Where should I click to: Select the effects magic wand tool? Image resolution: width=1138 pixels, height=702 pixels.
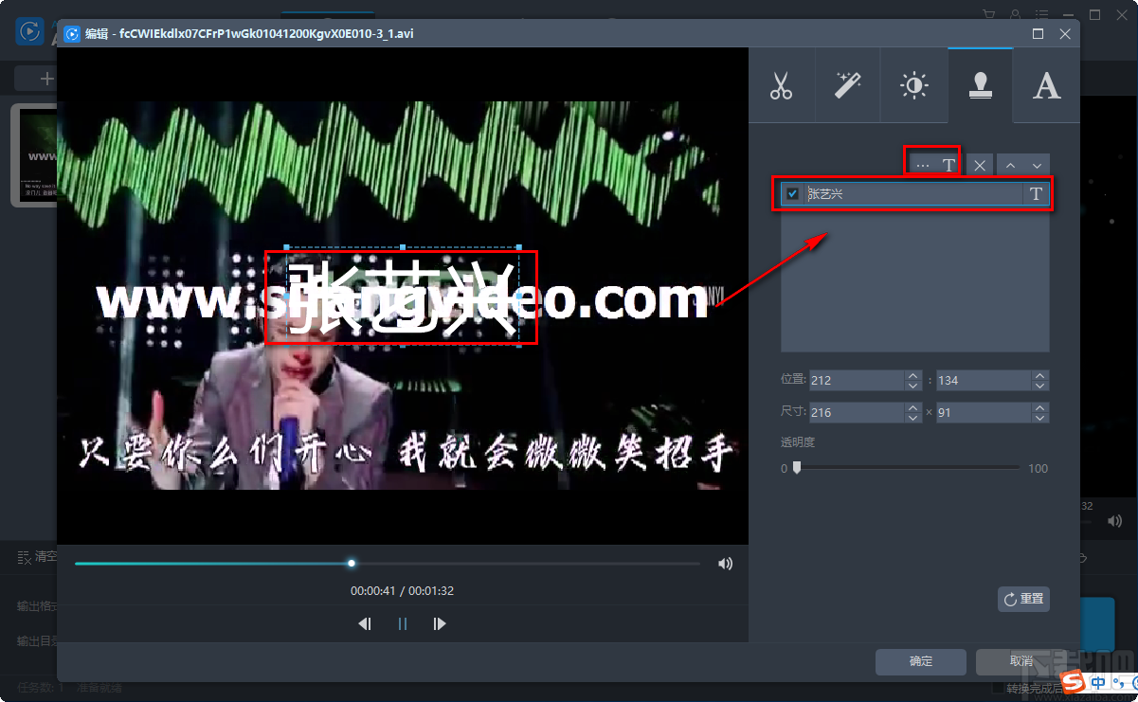click(847, 85)
